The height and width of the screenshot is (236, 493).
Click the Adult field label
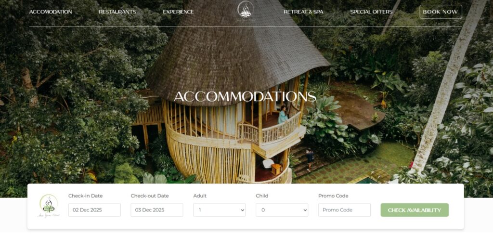(200, 196)
